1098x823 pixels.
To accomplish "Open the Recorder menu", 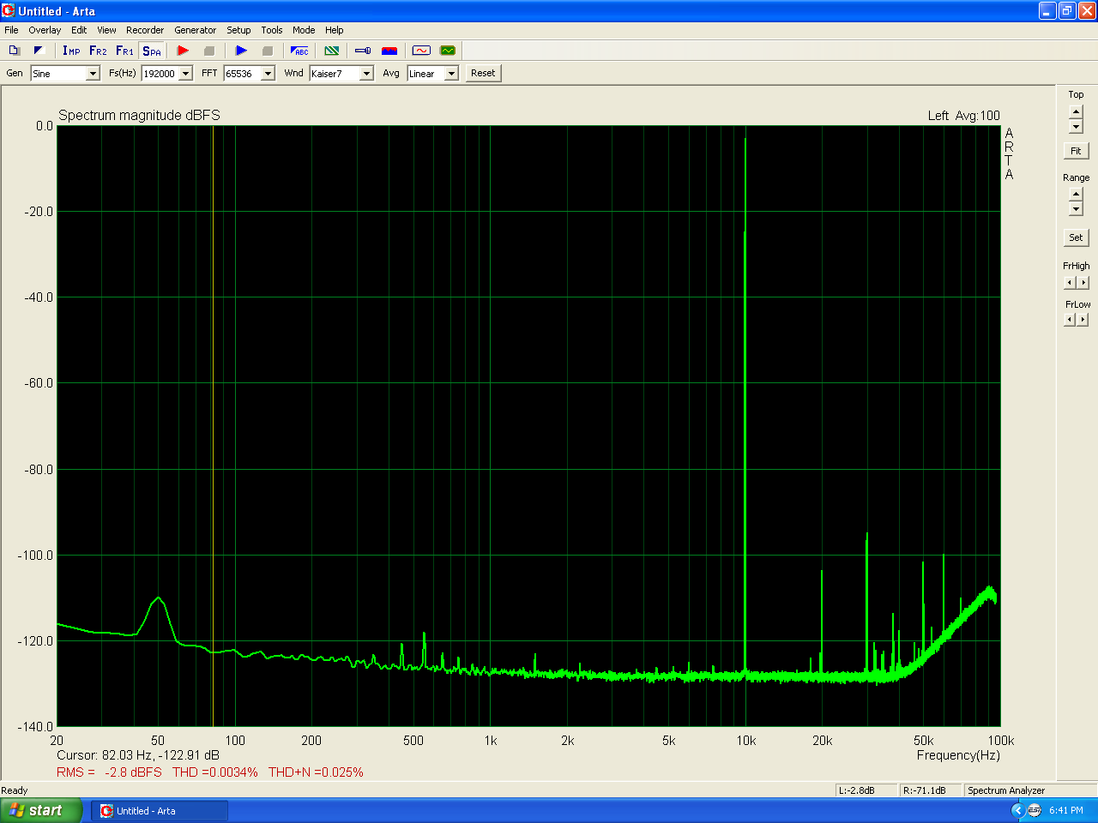I will (x=145, y=30).
